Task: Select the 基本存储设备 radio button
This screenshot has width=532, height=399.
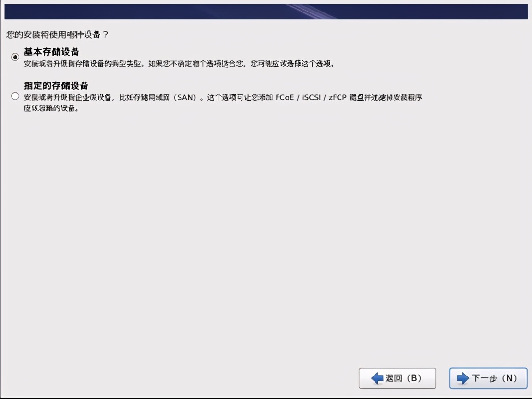Action: (x=15, y=57)
